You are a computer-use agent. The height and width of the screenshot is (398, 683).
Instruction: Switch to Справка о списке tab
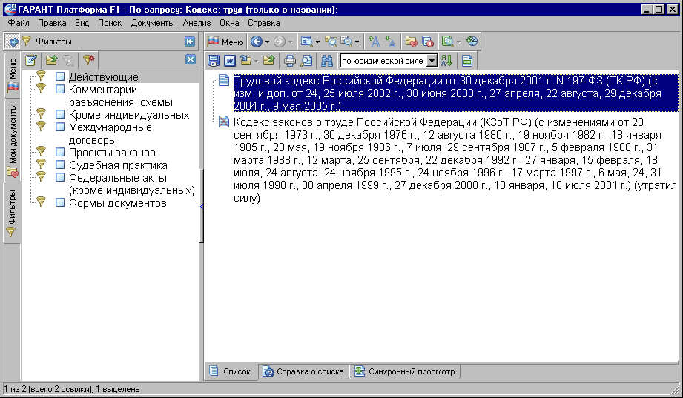pyautogui.click(x=303, y=371)
